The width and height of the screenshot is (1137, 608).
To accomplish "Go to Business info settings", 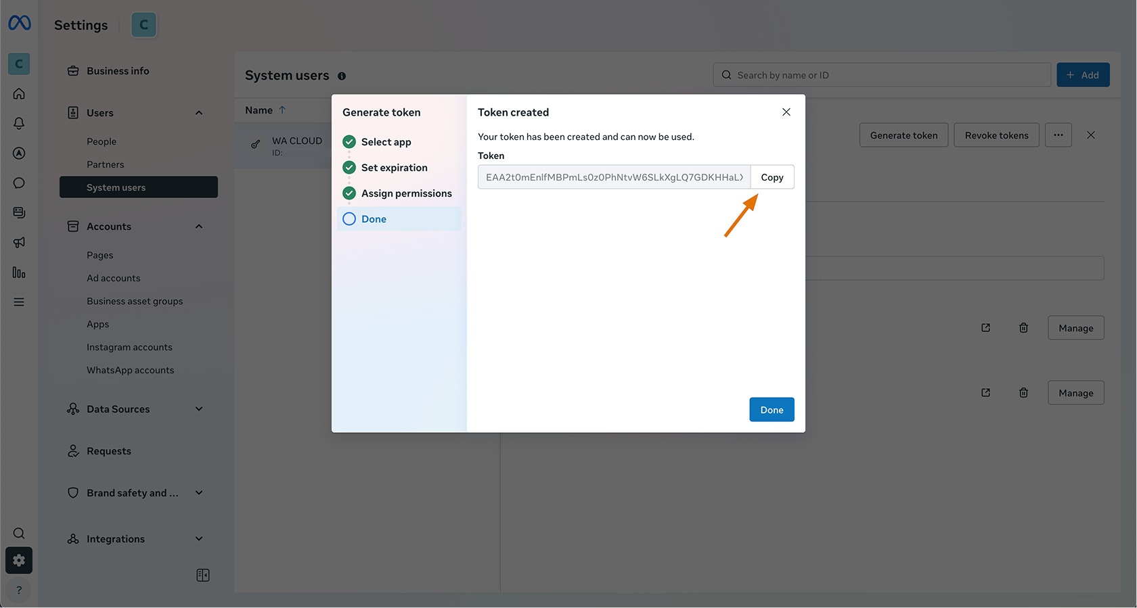I will (118, 71).
